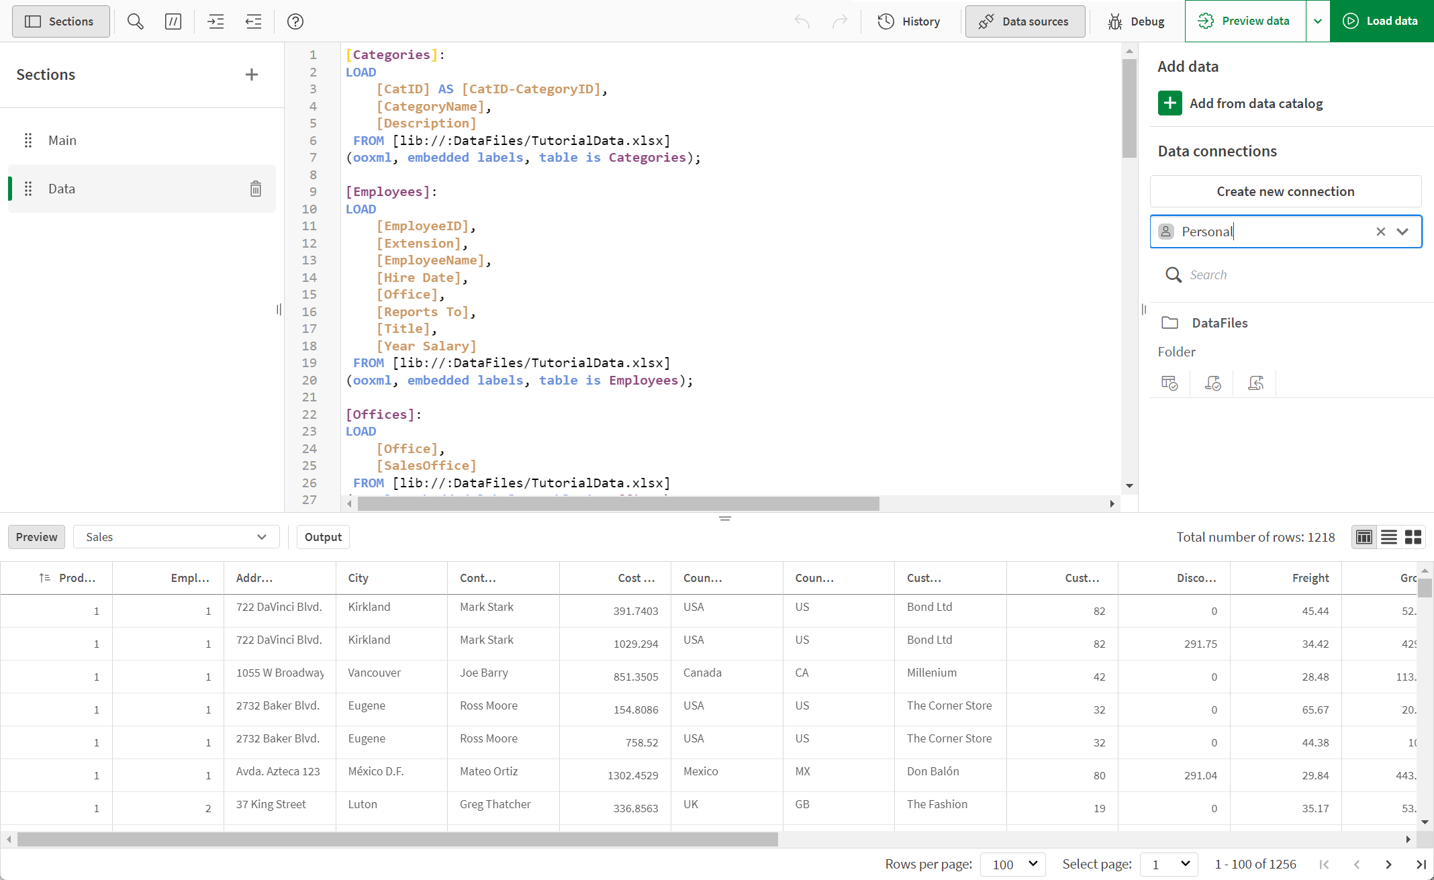Switch to the Preview tab
Viewport: 1434px width, 880px height.
click(x=36, y=536)
